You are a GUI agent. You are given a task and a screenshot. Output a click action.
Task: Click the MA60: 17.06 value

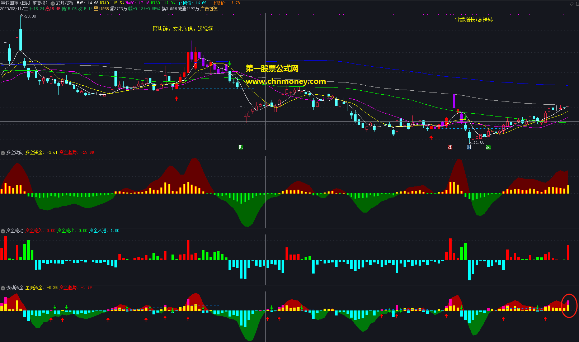163,3
